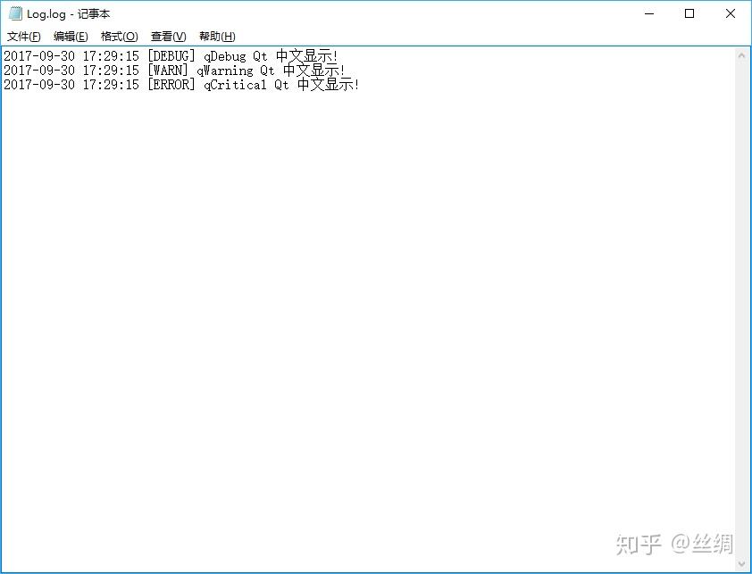Open the 帮助(H) menu
This screenshot has height=574, width=752.
[215, 36]
